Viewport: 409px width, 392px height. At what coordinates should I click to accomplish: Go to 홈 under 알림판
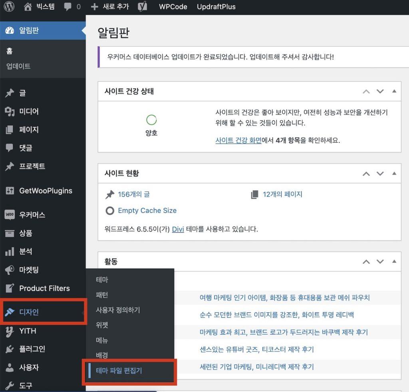point(10,51)
